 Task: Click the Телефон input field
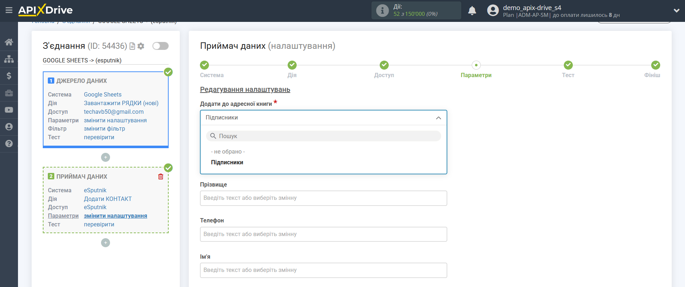(x=323, y=234)
